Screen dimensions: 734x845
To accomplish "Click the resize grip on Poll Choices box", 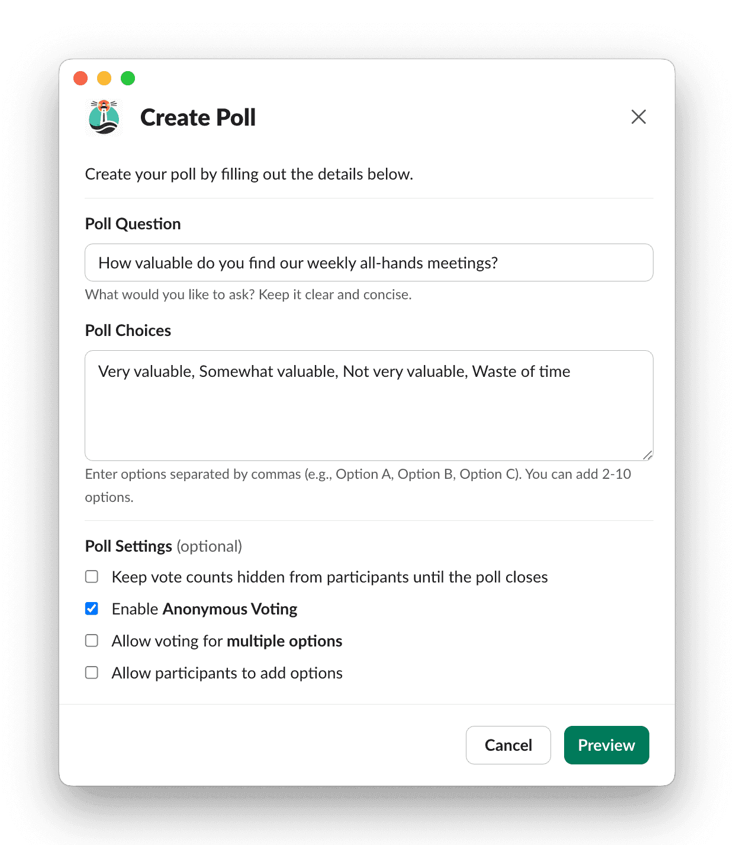I will [x=648, y=455].
